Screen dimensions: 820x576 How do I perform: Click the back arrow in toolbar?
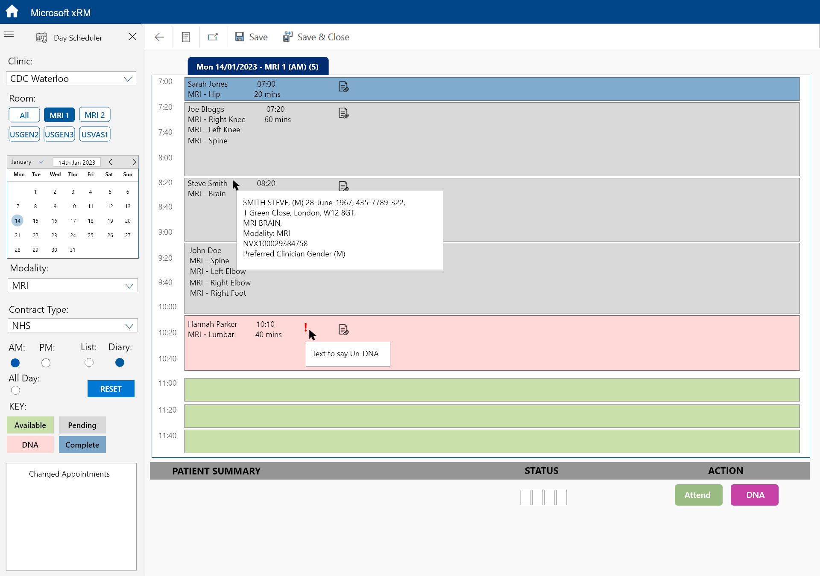(159, 37)
